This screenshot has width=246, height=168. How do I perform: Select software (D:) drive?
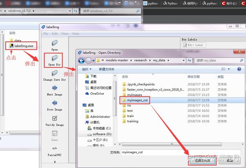[x=100, y=134]
